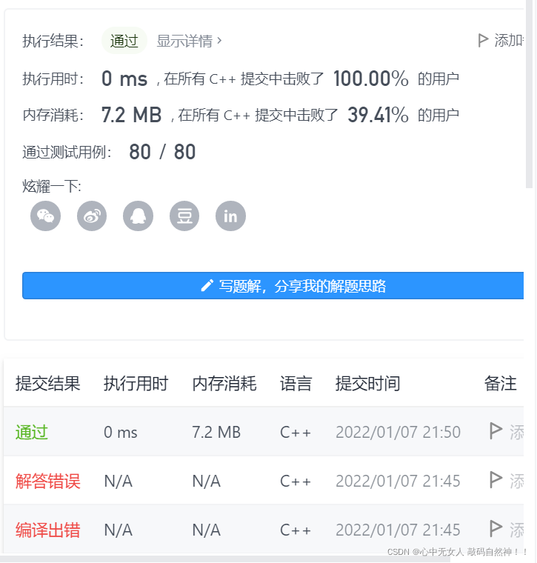Click the 7.2 MB cell in the table
Image resolution: width=537 pixels, height=563 pixels.
pos(216,433)
